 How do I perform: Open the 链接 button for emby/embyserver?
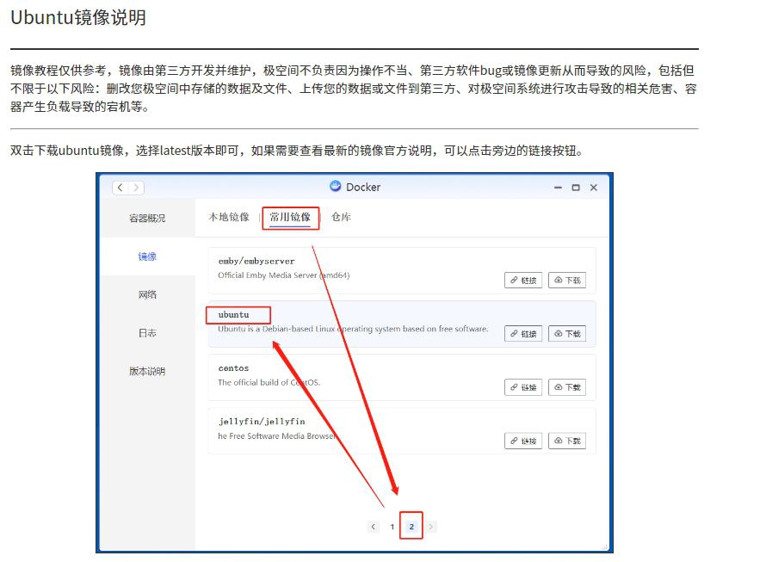pos(523,281)
